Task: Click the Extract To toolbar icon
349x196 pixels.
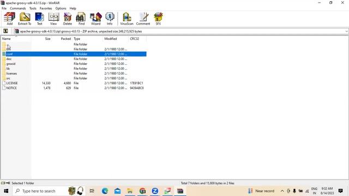Action: point(25,19)
